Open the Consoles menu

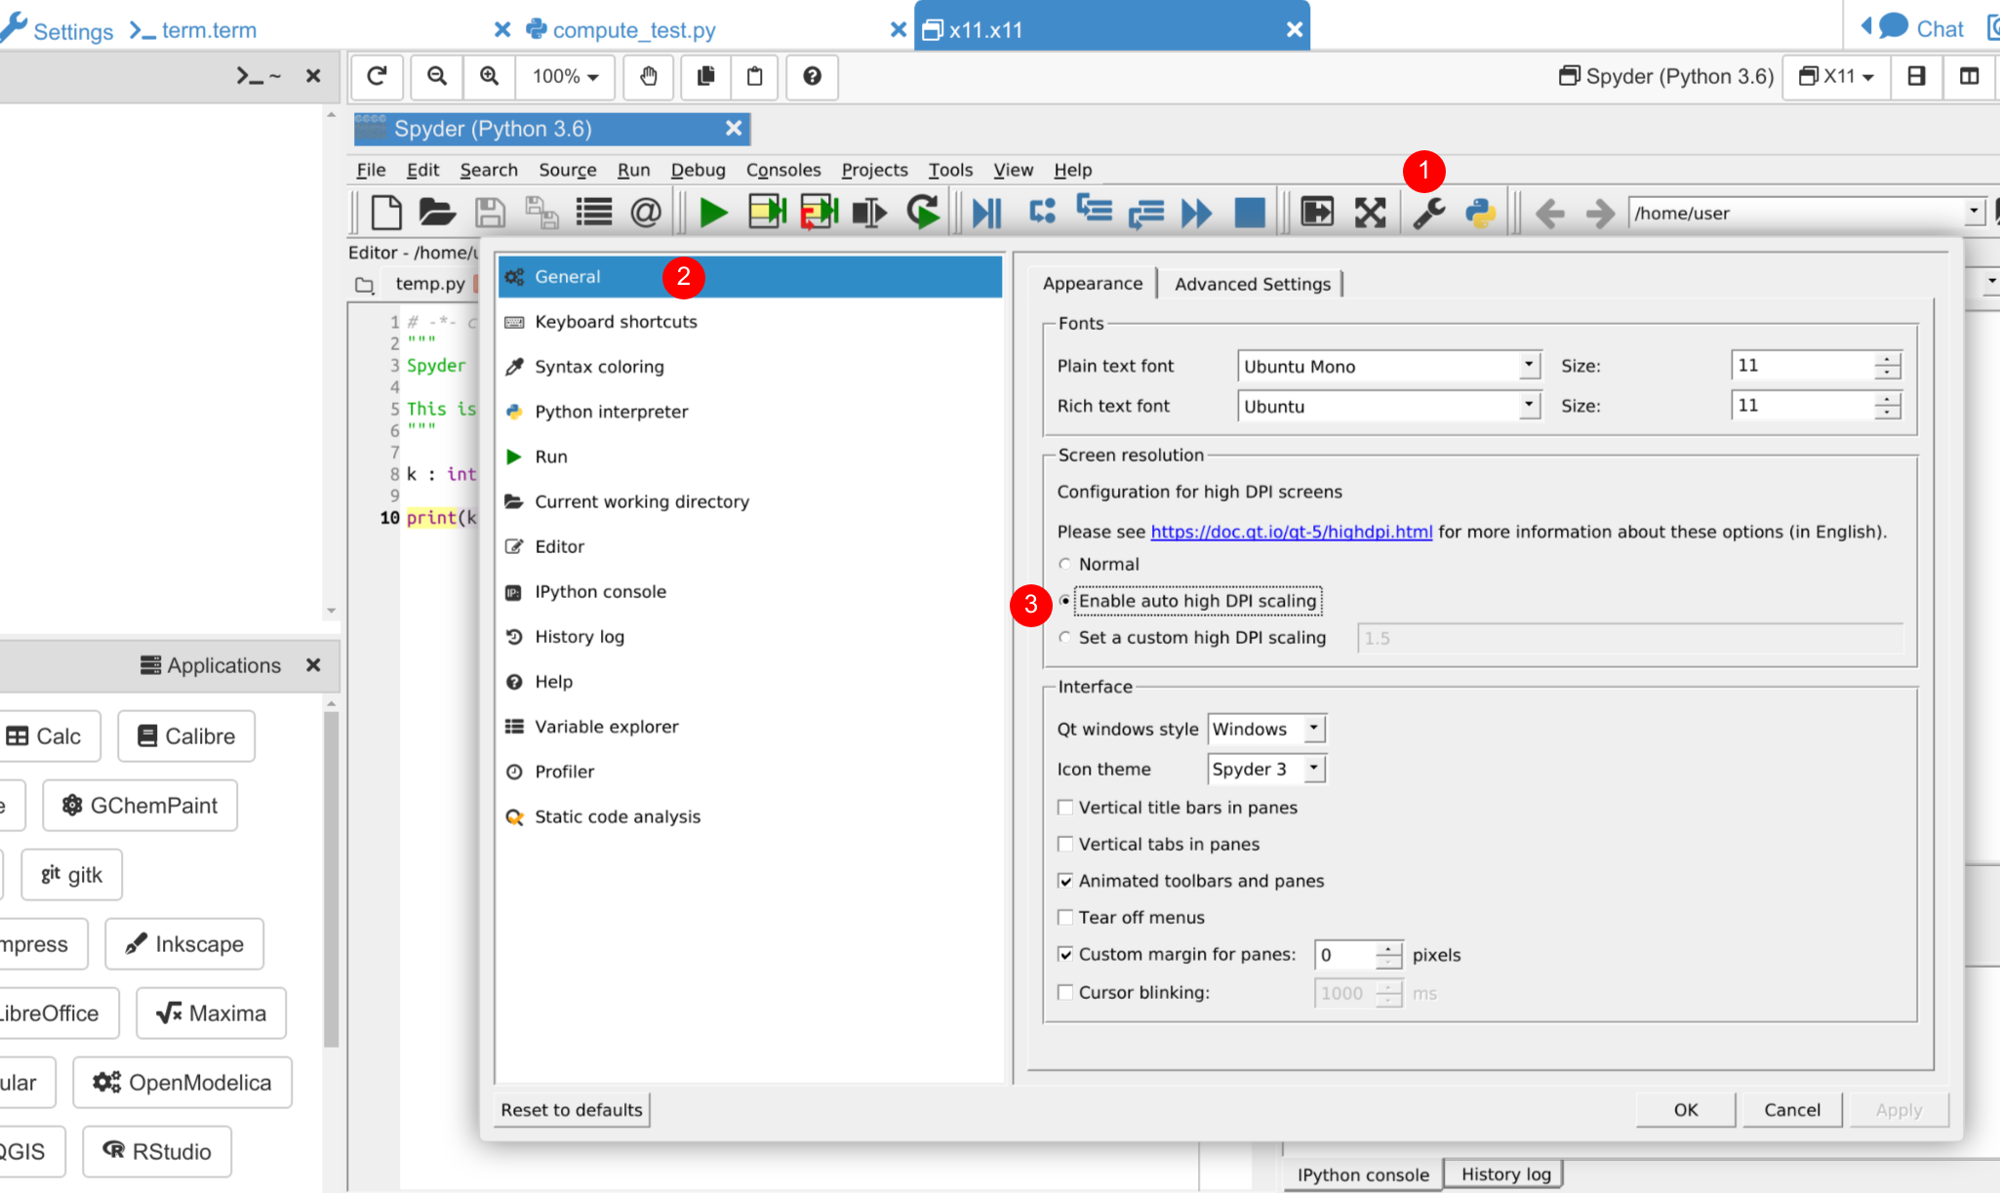click(x=782, y=170)
